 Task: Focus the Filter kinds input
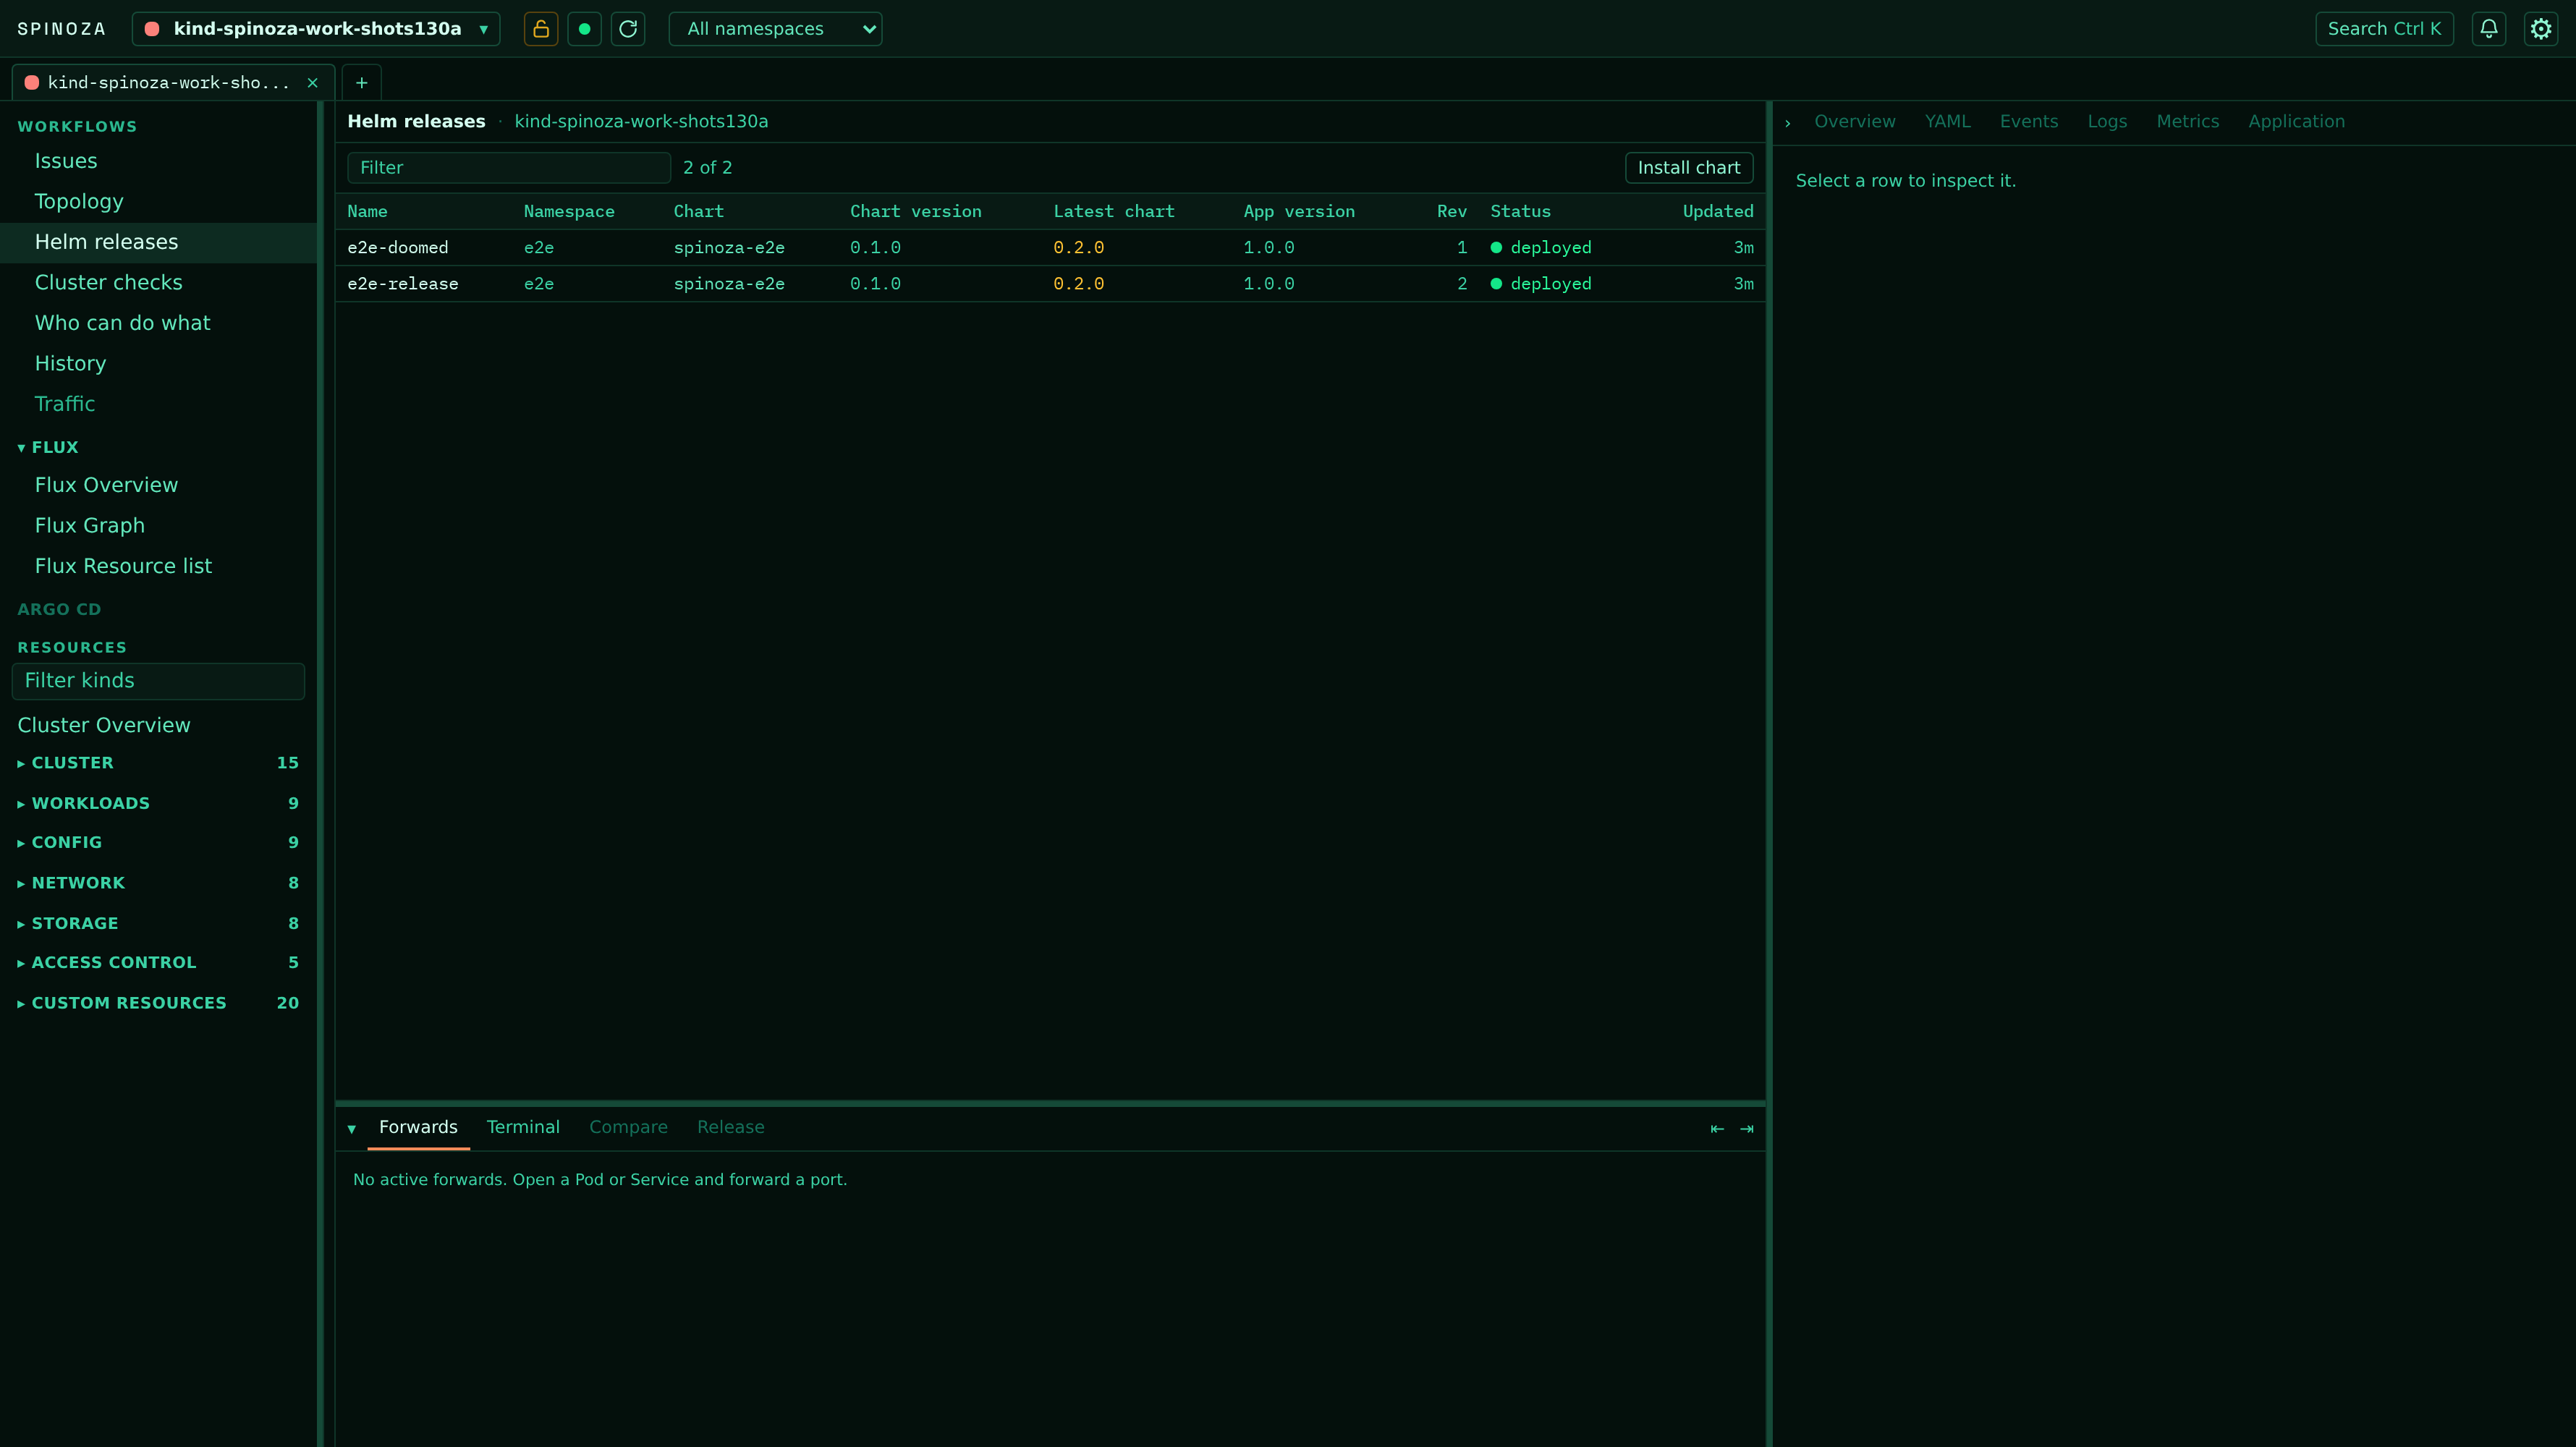158,681
